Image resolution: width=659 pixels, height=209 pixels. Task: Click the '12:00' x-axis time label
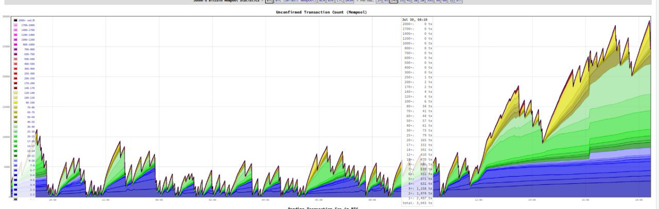coord(478,199)
